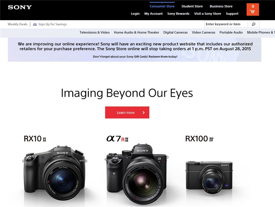Click the Imaging Beyond Our Eyes heading
275x207 pixels.
[x=127, y=93]
